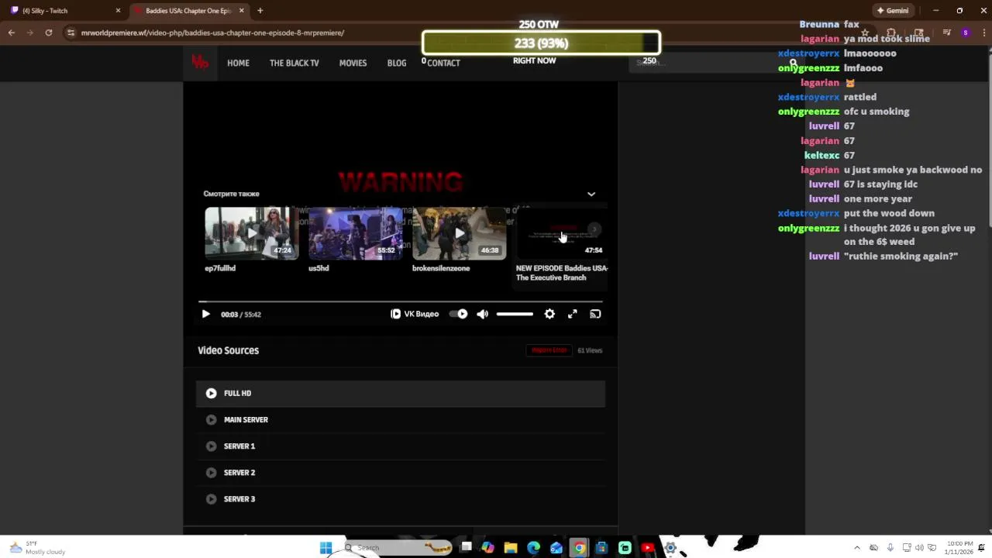992x558 pixels.
Task: Select the SERVER 2 video source
Action: [x=400, y=472]
